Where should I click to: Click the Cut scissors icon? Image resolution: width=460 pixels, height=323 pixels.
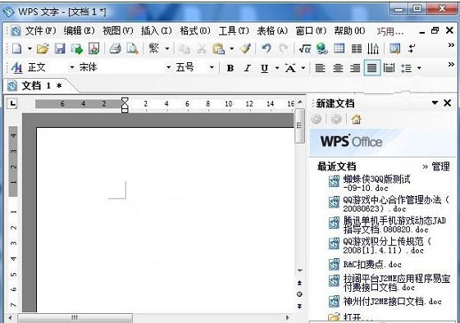coord(201,48)
